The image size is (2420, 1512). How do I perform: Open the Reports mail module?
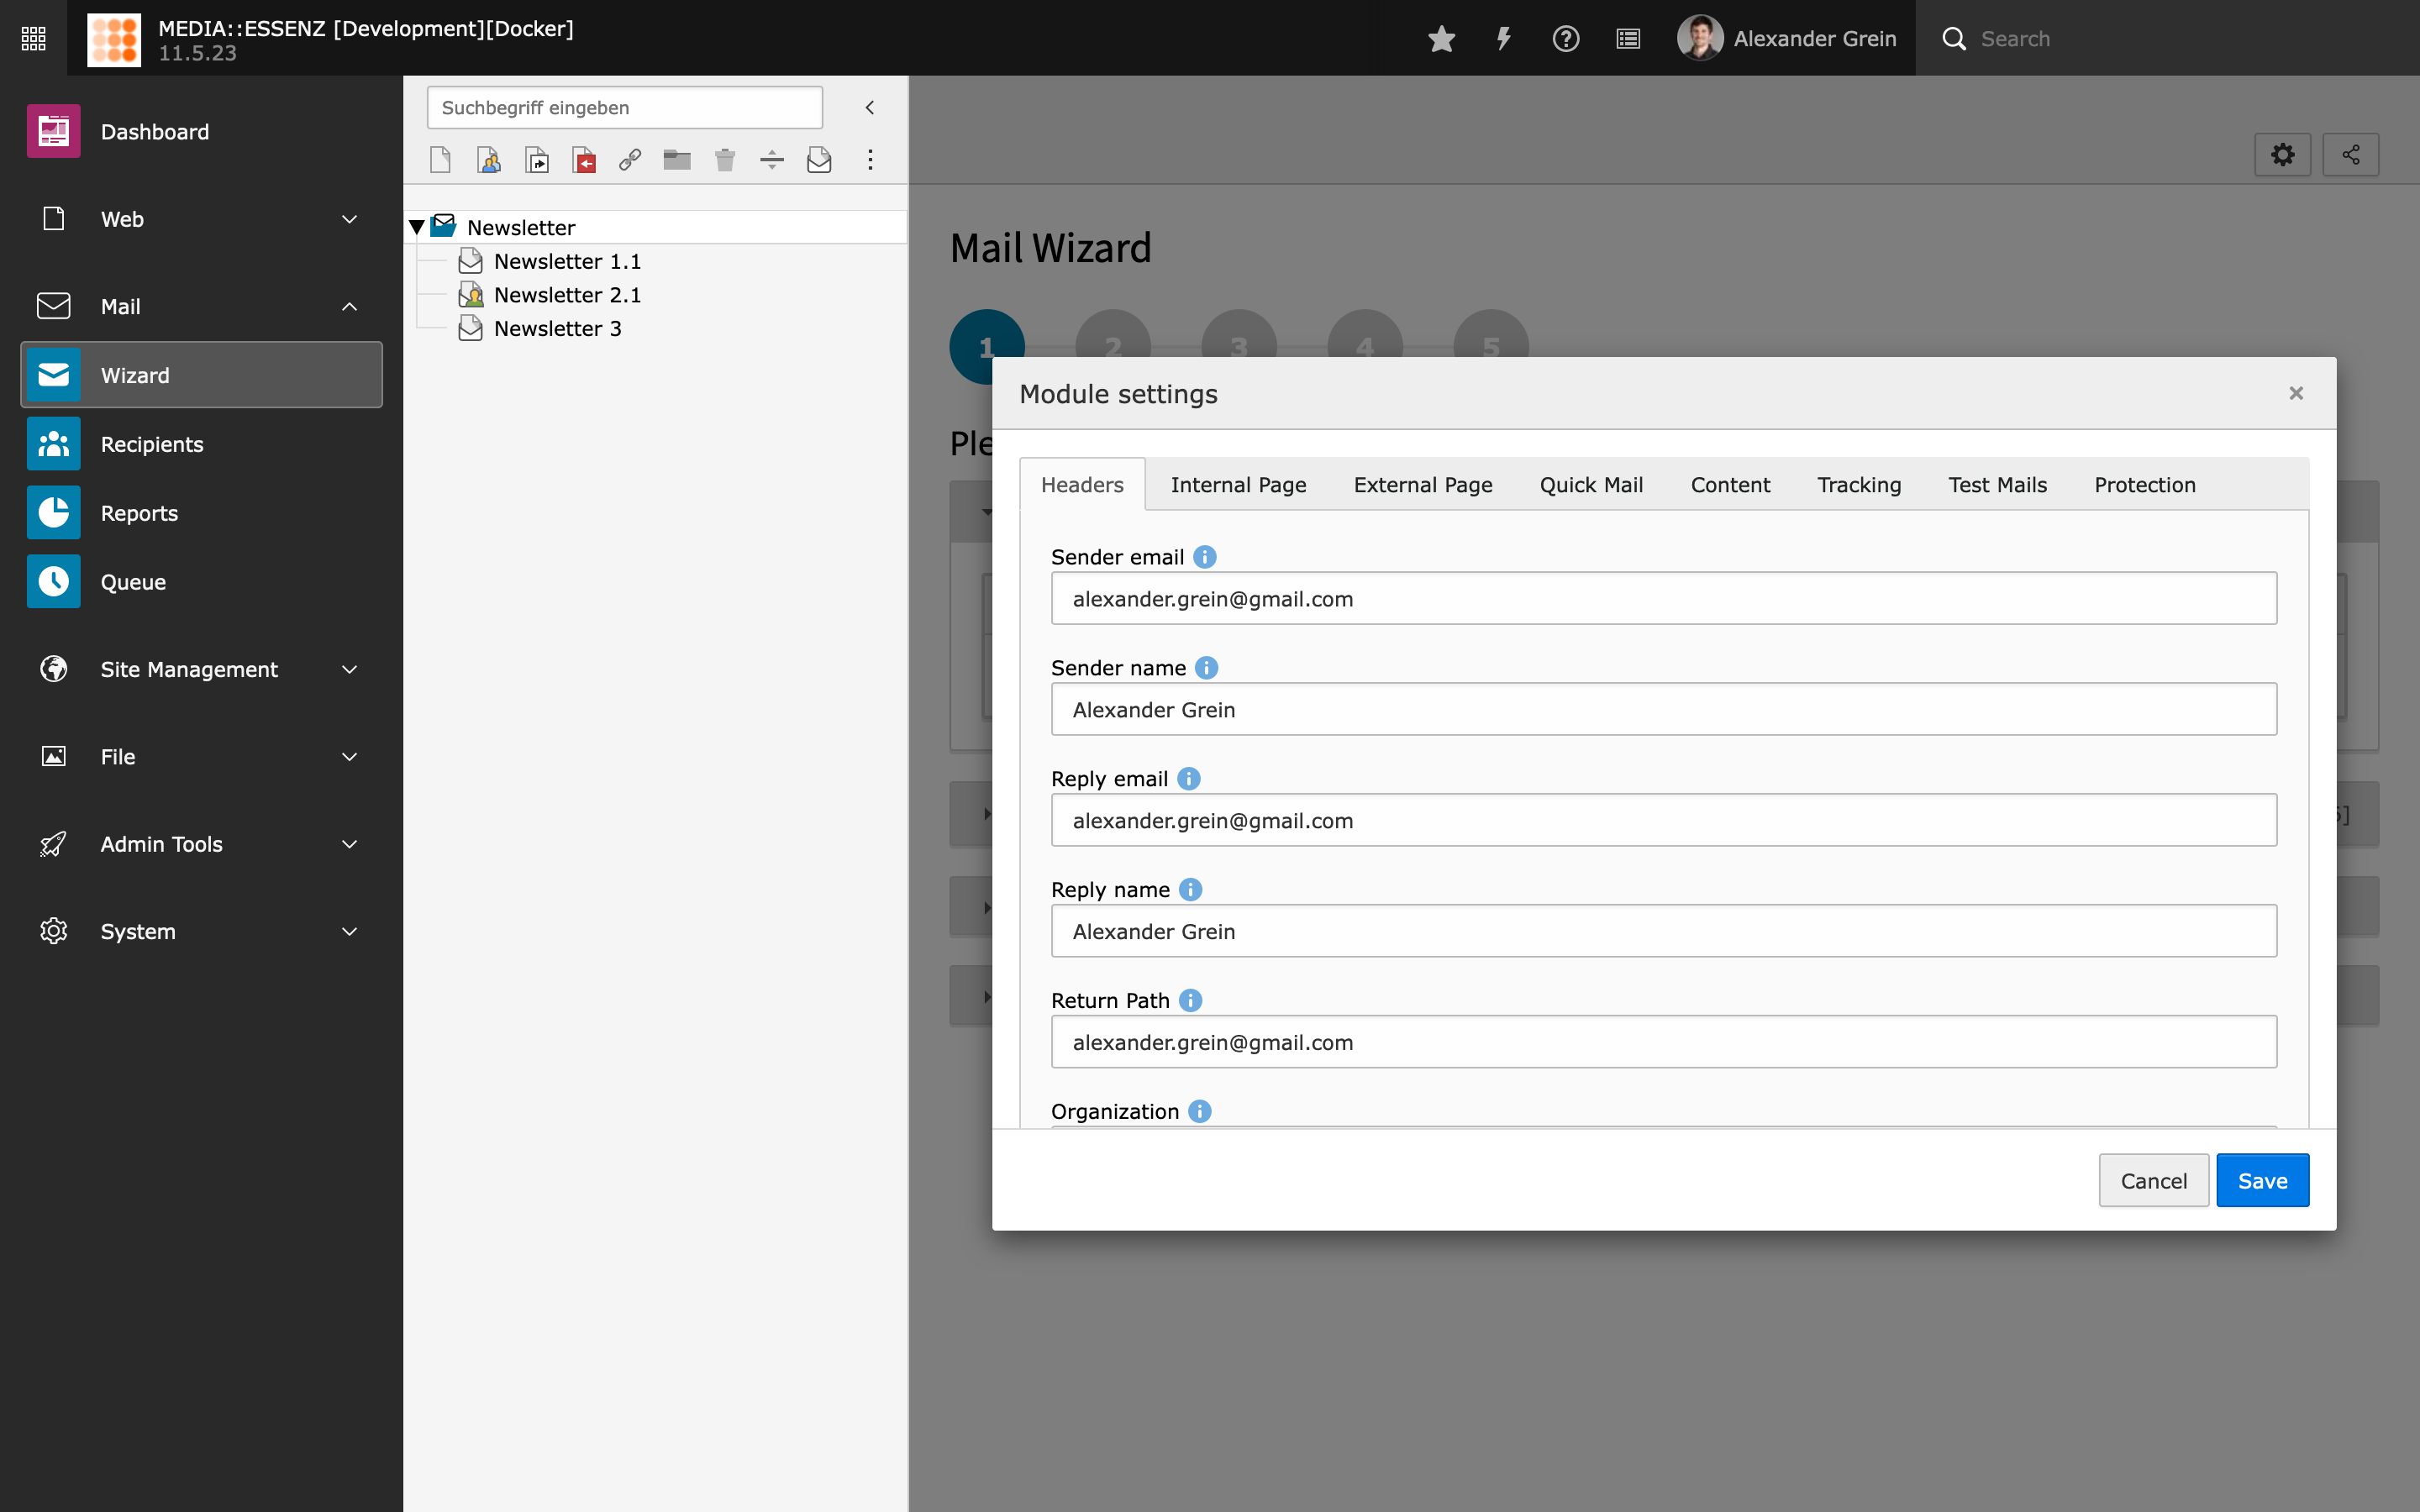(x=201, y=513)
